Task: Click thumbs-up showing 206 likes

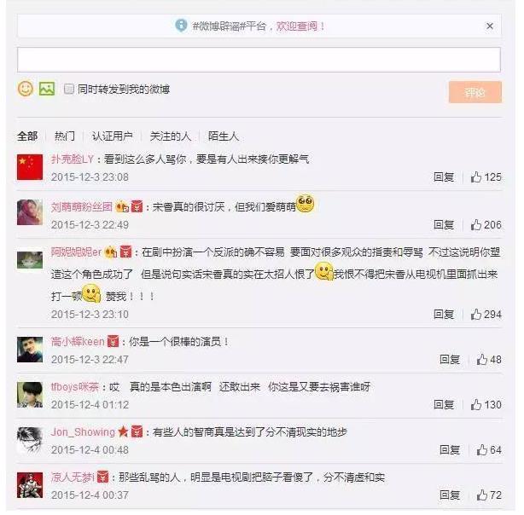Action: coord(476,225)
